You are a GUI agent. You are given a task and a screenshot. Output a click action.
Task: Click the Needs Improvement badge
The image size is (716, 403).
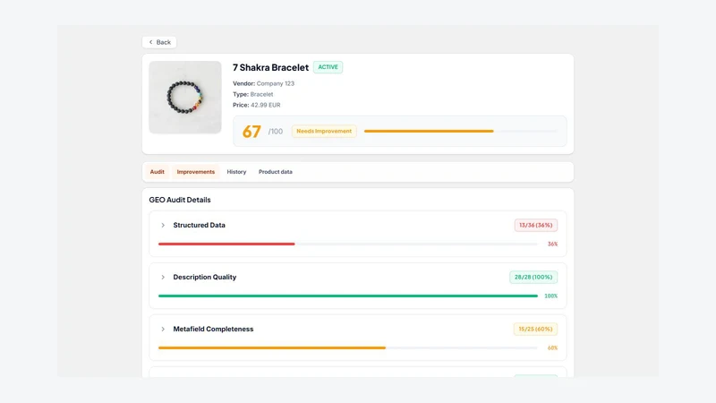tap(324, 131)
